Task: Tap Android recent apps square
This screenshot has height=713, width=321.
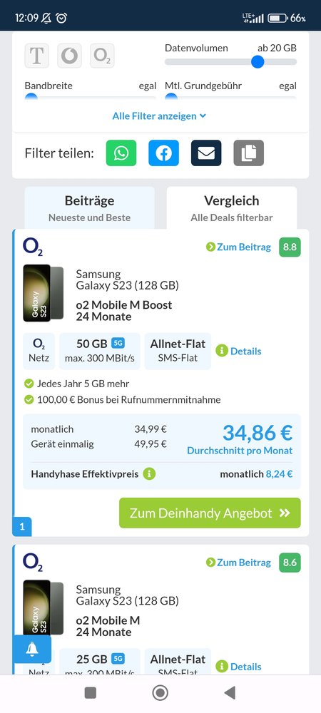Action: click(x=91, y=692)
